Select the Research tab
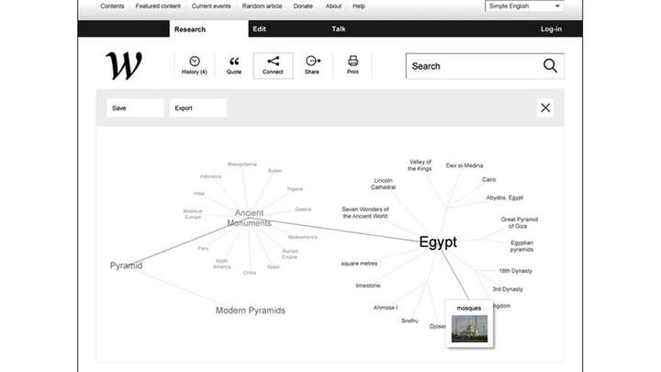Screen dimensions: 661x372 click(x=190, y=29)
